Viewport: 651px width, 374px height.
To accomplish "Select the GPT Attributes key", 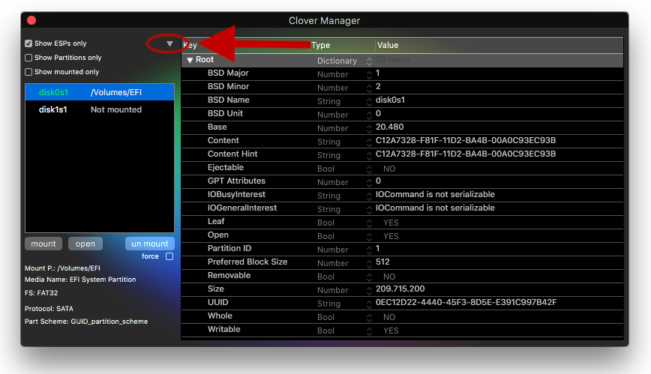I will point(236,181).
